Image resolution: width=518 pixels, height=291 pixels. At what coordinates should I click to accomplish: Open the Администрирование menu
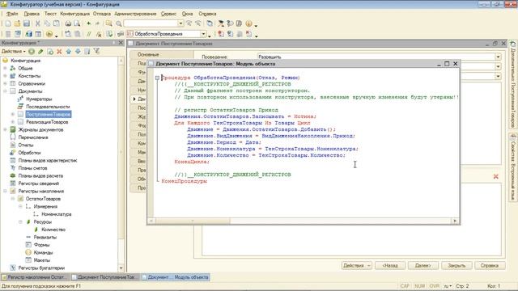pos(135,14)
